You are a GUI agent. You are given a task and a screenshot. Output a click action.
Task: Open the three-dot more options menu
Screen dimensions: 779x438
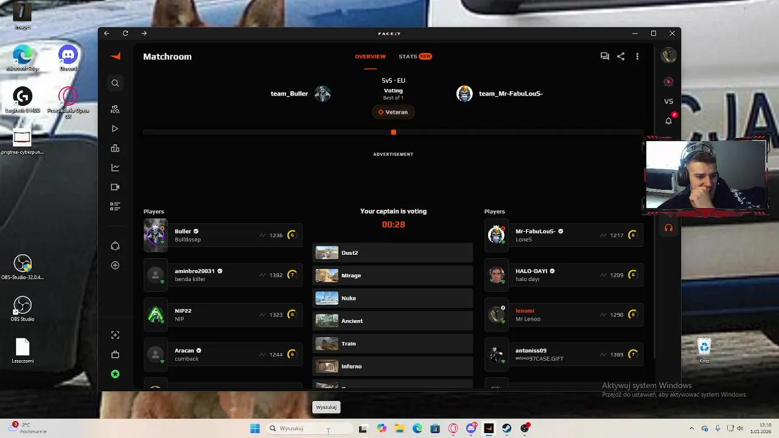[x=637, y=56]
